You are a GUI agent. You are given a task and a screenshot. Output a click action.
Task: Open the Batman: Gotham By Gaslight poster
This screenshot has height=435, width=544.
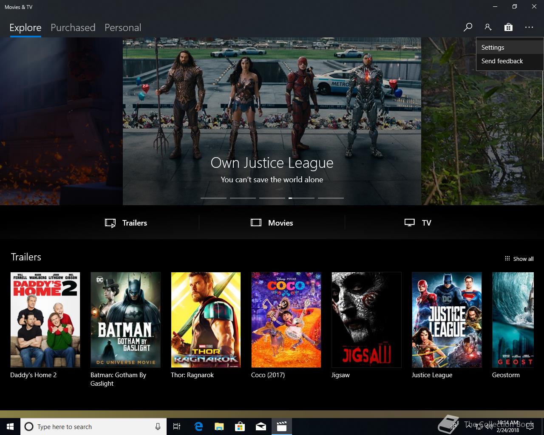tap(125, 320)
